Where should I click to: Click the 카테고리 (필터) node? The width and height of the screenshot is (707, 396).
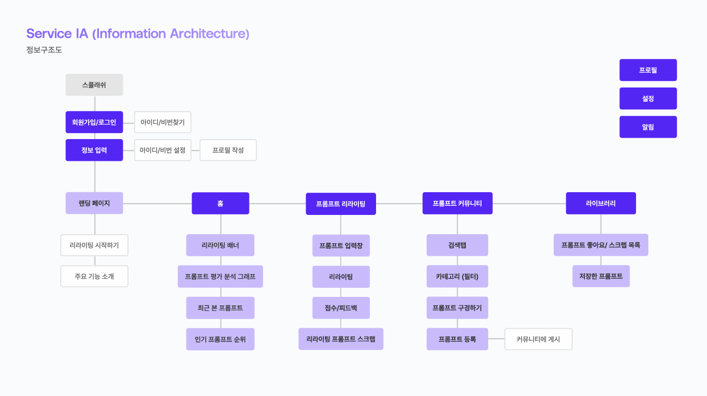tap(457, 277)
